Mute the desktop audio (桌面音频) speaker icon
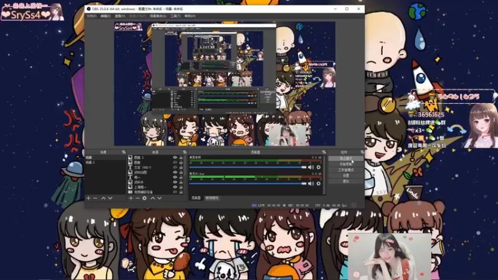Image resolution: width=498 pixels, height=280 pixels. pos(311,167)
